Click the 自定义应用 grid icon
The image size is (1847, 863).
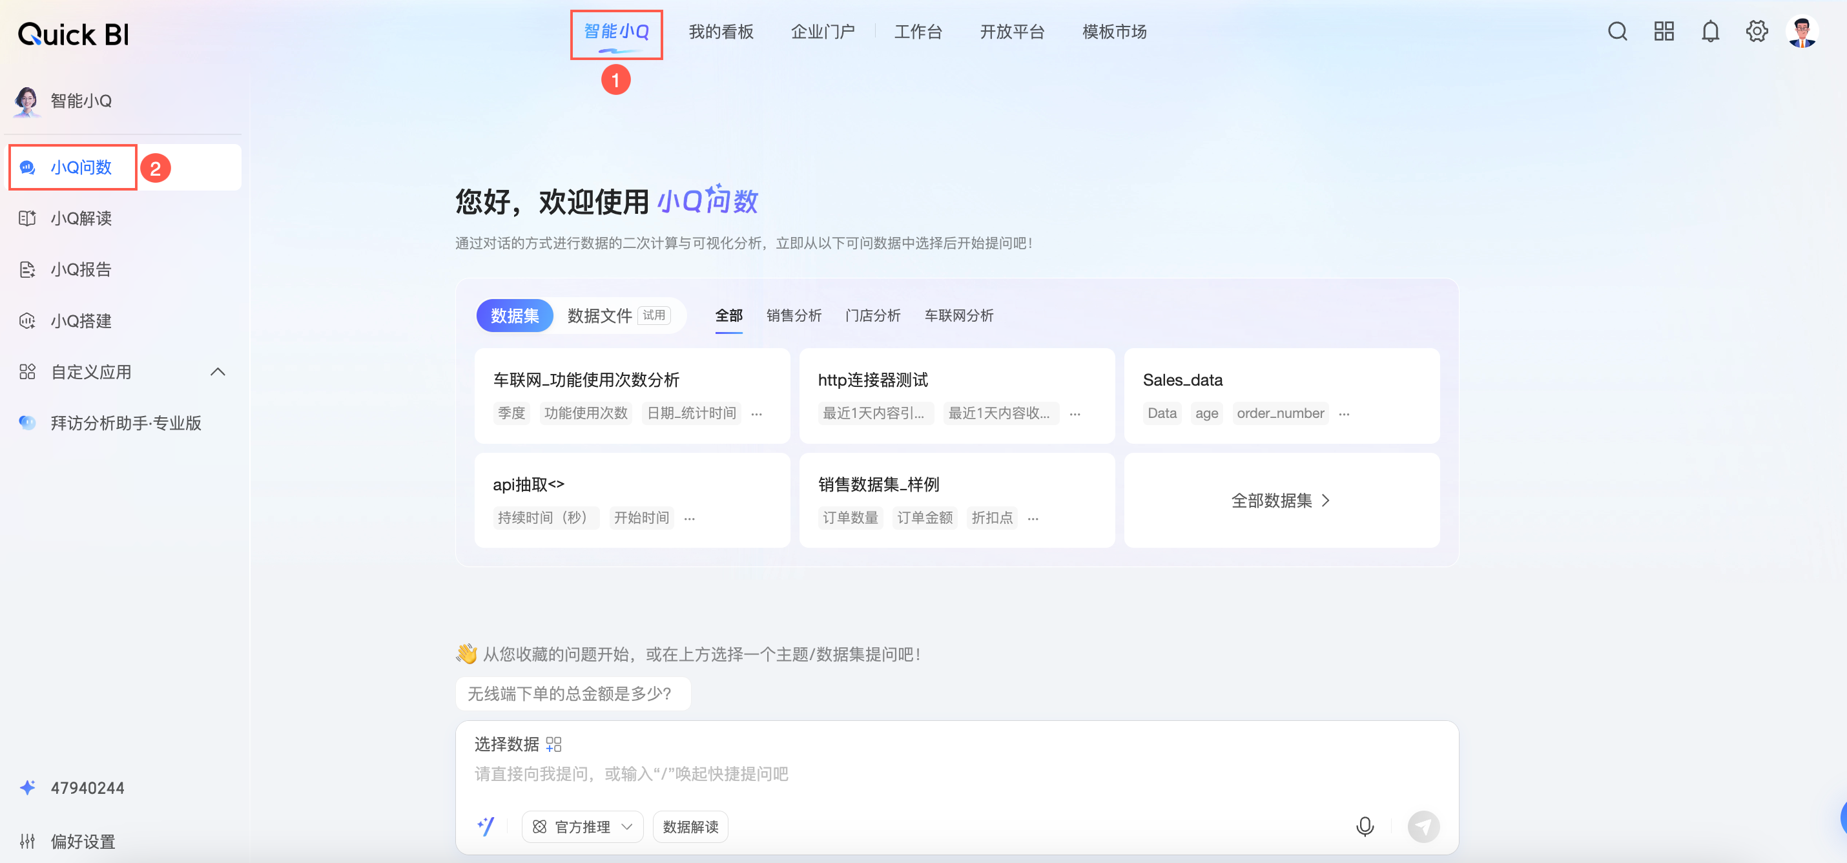click(x=27, y=371)
